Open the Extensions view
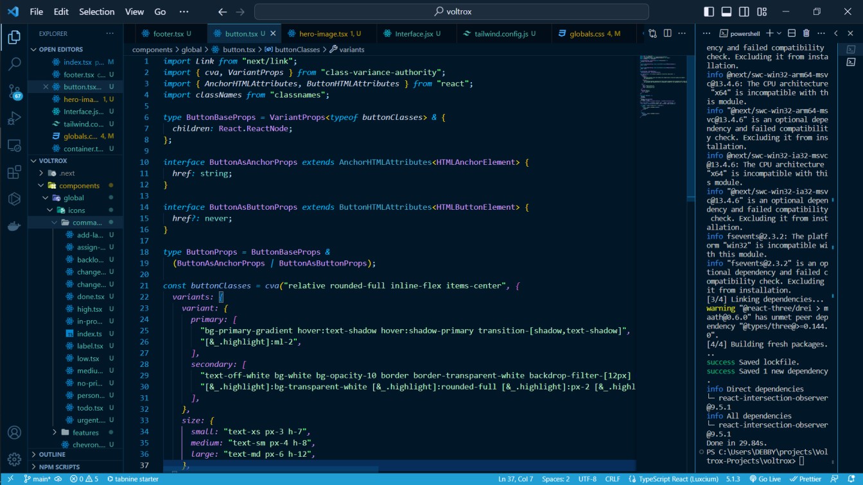 14,173
